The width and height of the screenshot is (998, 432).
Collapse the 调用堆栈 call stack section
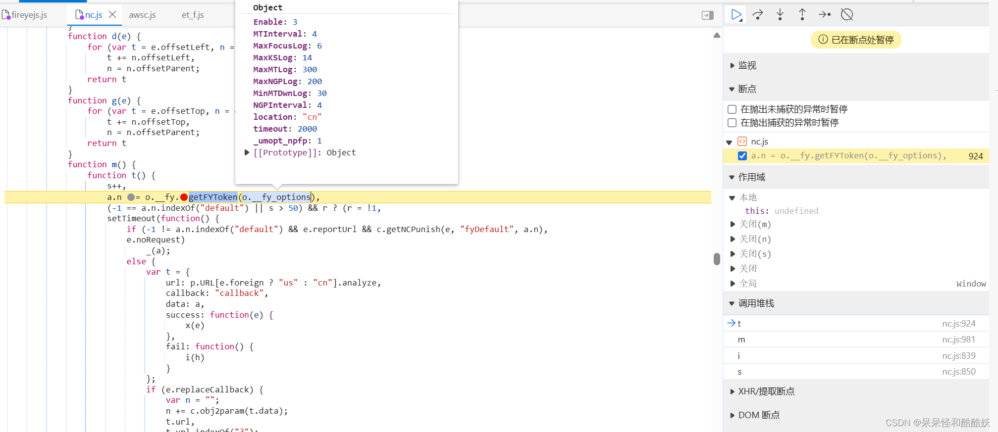(732, 303)
